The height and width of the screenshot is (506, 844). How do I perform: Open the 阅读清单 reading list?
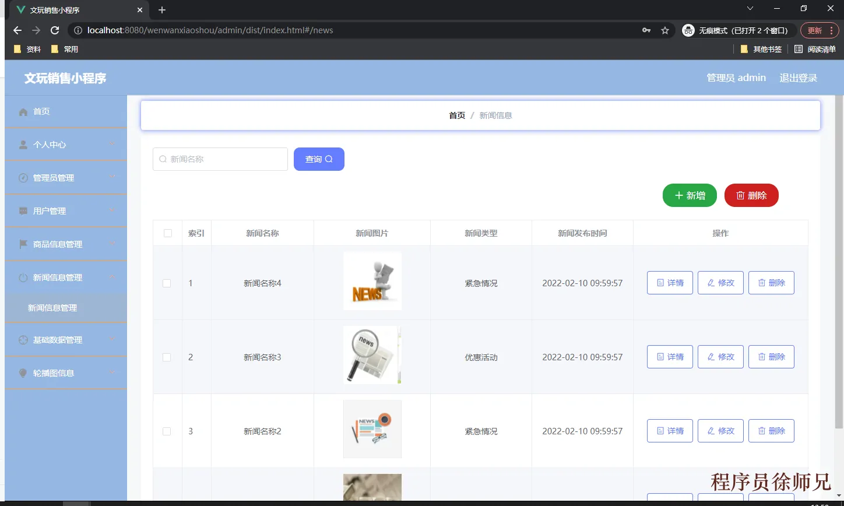[815, 50]
